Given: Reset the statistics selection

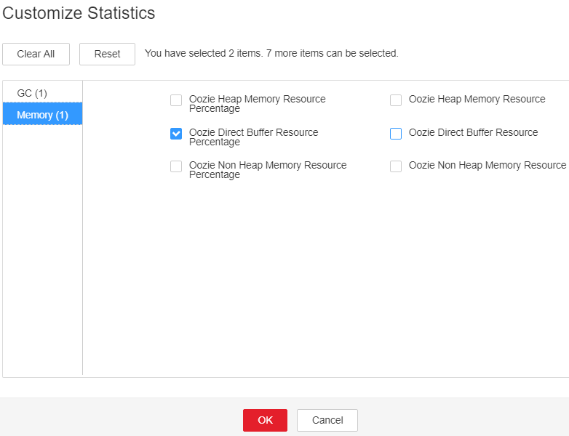Looking at the screenshot, I should coord(107,54).
